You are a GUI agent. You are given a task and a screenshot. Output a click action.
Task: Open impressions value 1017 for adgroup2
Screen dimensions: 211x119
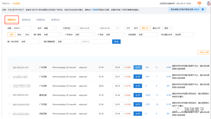tap(148, 77)
